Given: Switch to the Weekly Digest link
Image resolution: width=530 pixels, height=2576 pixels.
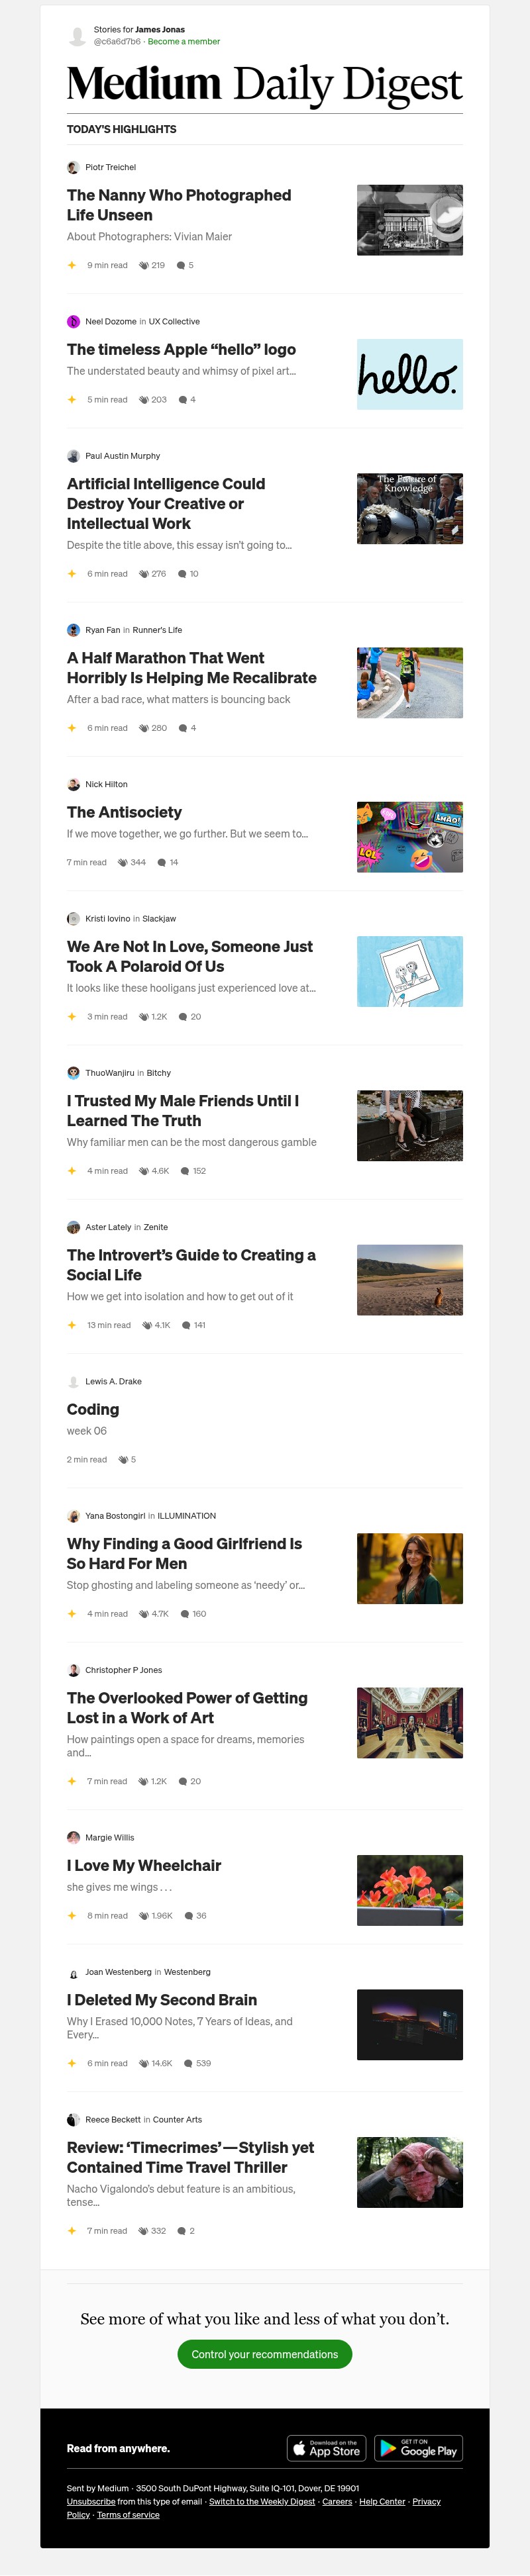Looking at the screenshot, I should (x=262, y=2501).
